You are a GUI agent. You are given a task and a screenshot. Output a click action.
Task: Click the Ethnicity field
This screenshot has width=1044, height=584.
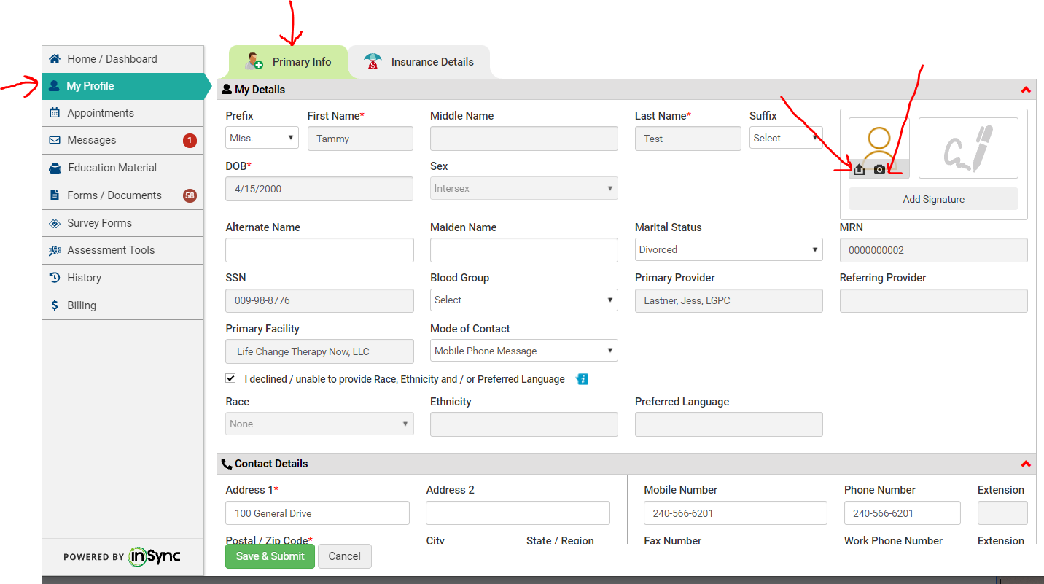[524, 424]
